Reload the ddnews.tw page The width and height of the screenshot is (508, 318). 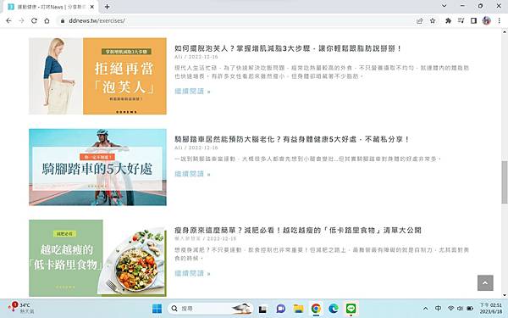point(34,20)
